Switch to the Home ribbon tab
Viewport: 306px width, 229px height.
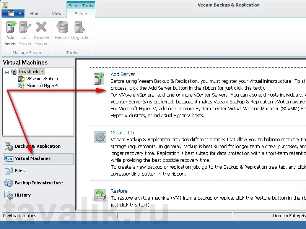pyautogui.click(x=36, y=13)
